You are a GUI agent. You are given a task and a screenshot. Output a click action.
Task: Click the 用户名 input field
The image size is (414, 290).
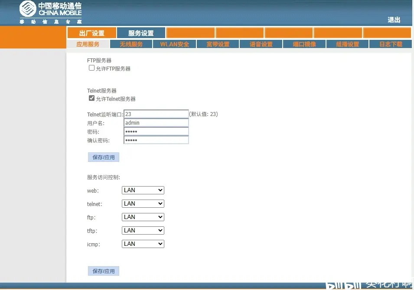coord(156,122)
